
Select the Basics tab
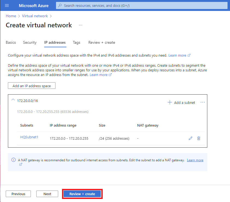11,42
